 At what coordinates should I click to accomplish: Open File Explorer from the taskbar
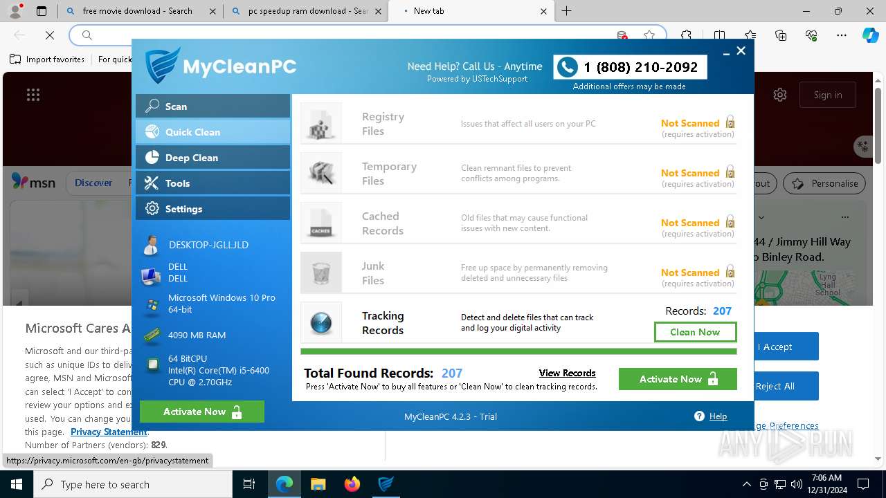318,484
